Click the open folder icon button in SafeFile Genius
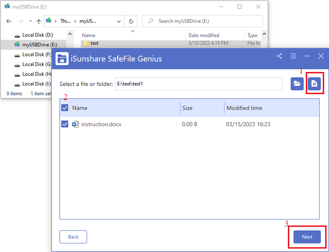This screenshot has width=329, height=252. click(x=297, y=84)
